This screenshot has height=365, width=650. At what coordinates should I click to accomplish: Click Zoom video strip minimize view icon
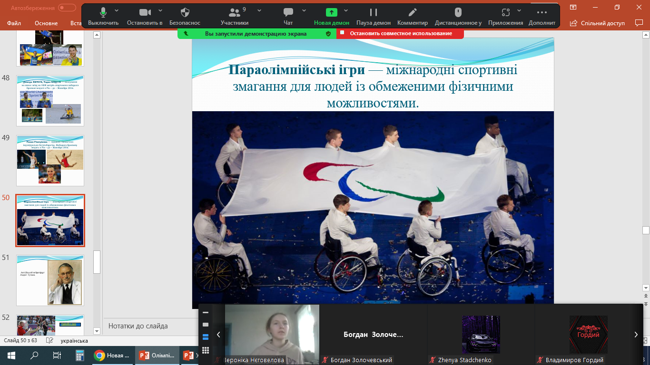tap(206, 313)
